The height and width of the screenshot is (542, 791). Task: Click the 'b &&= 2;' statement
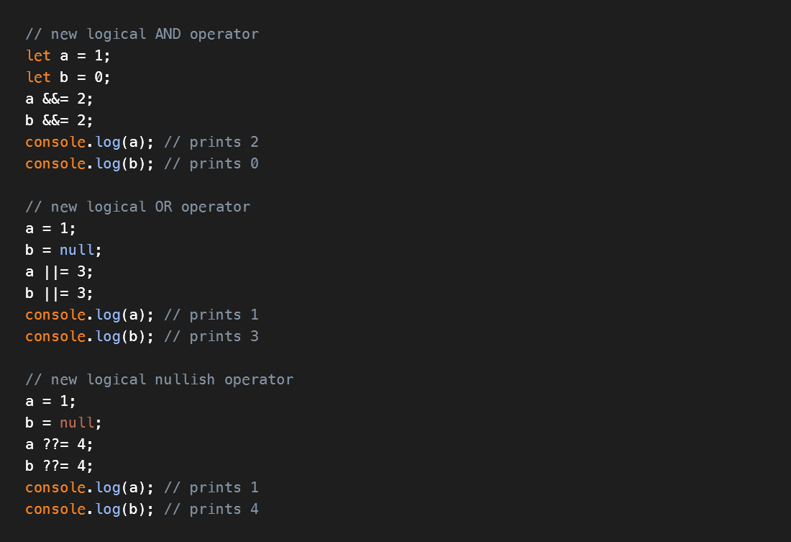60,120
